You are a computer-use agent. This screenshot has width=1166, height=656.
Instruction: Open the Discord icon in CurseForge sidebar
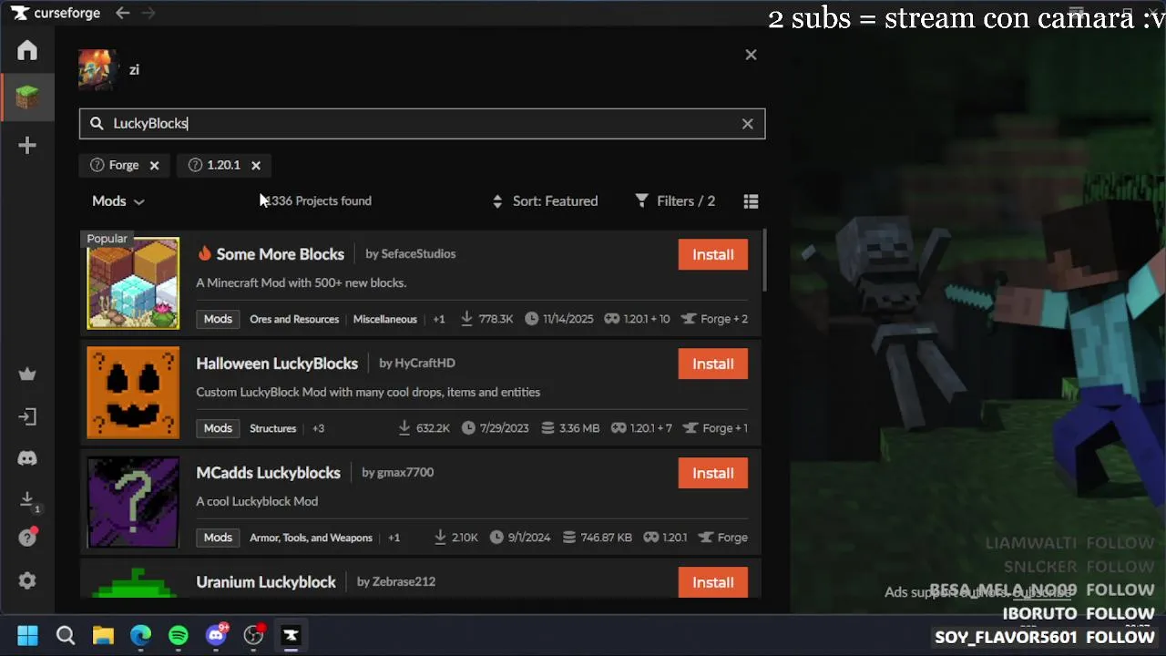click(27, 458)
